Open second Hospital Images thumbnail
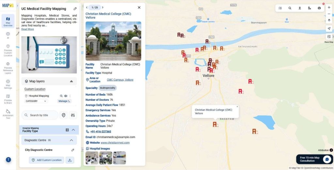 (x=106, y=158)
